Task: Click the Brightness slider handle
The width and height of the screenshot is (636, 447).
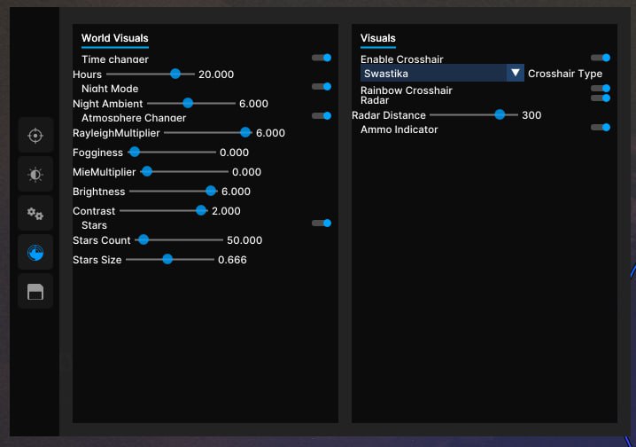Action: pyautogui.click(x=211, y=192)
